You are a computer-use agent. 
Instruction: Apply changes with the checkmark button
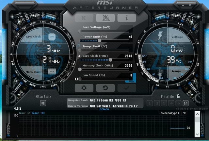pyautogui.click(x=126, y=88)
